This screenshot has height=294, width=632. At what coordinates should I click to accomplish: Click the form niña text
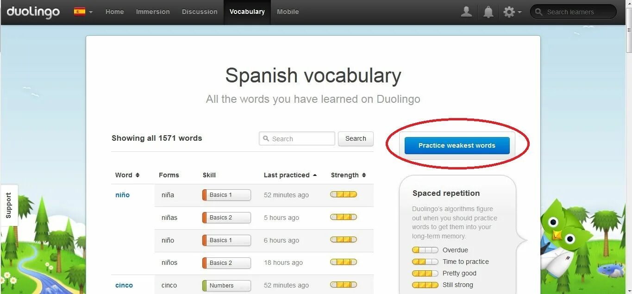point(168,195)
